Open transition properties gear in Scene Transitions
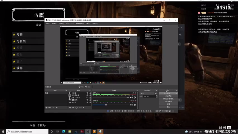238x134 pixels. [156, 94]
